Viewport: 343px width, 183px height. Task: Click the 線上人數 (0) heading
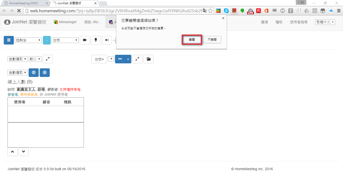pos(20,82)
